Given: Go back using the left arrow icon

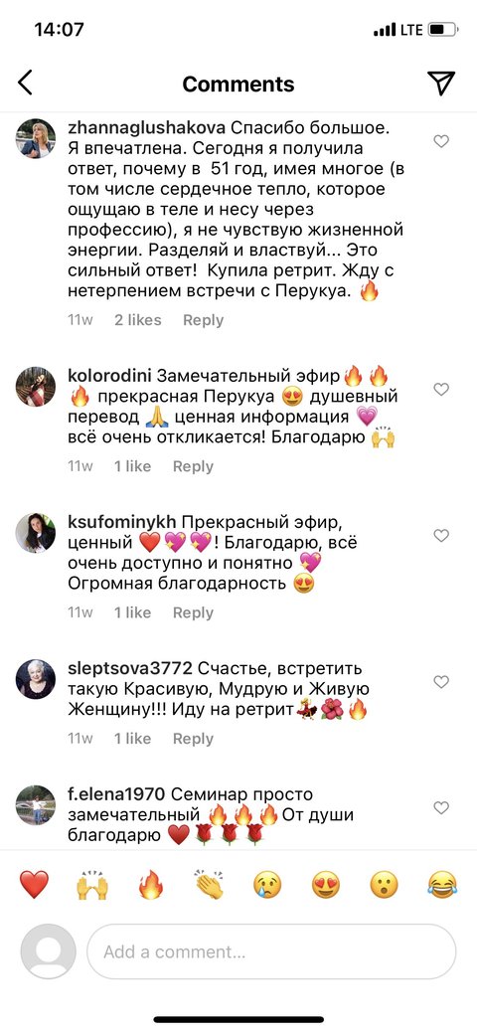Looking at the screenshot, I should (x=25, y=83).
